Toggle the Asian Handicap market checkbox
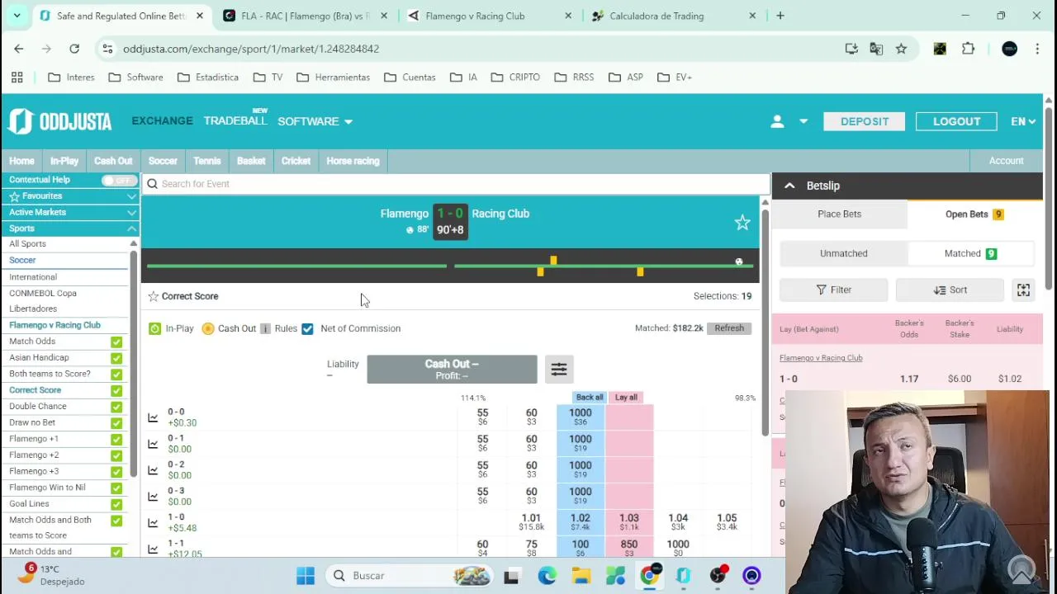This screenshot has width=1057, height=594. (x=116, y=358)
